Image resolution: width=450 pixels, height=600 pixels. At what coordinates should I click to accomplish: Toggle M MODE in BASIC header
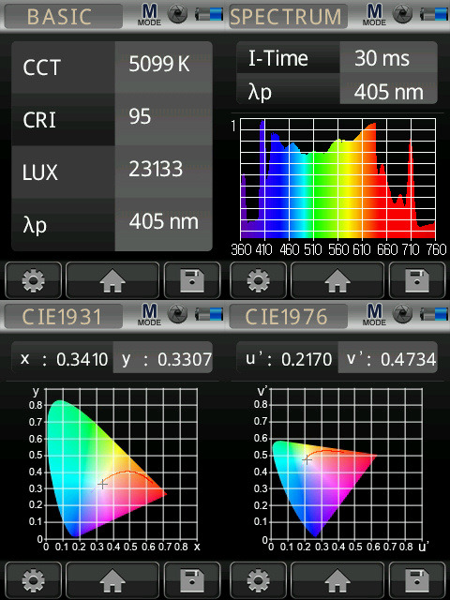(x=149, y=15)
